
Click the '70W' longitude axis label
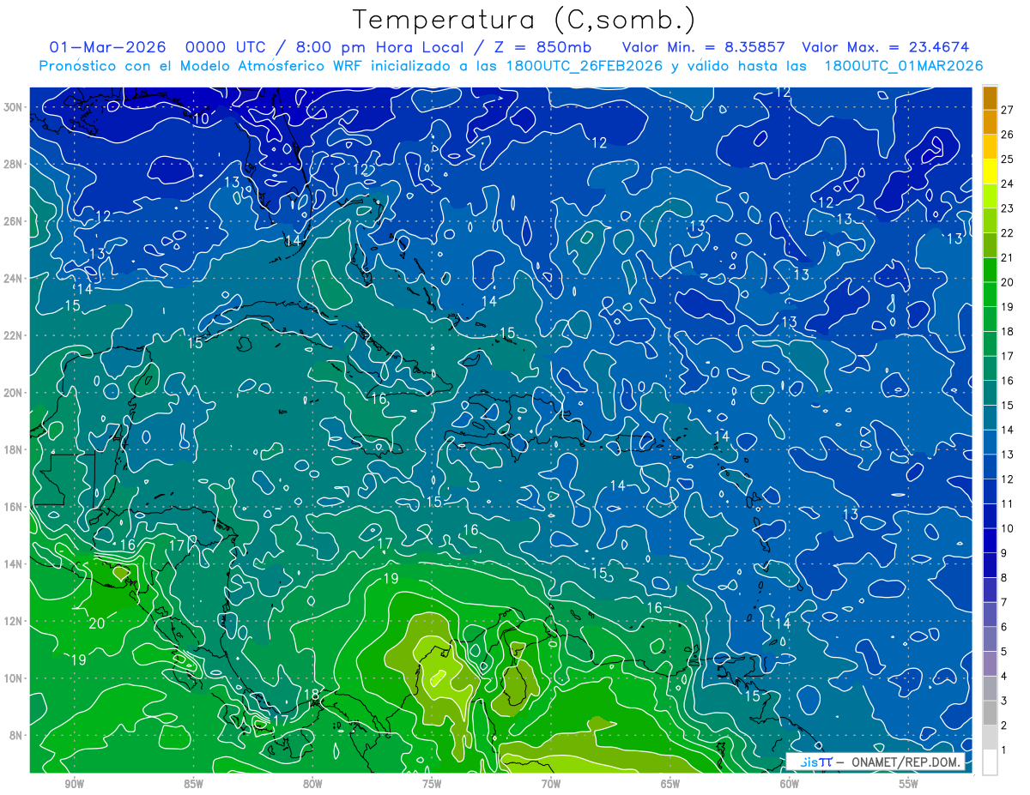[551, 784]
